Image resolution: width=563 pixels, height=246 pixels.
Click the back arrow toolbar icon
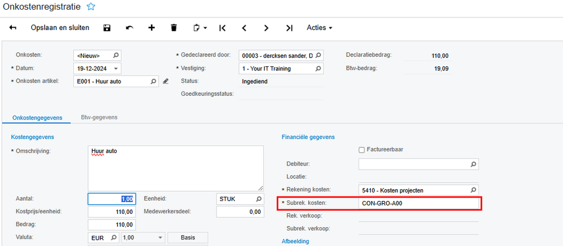tap(13, 28)
